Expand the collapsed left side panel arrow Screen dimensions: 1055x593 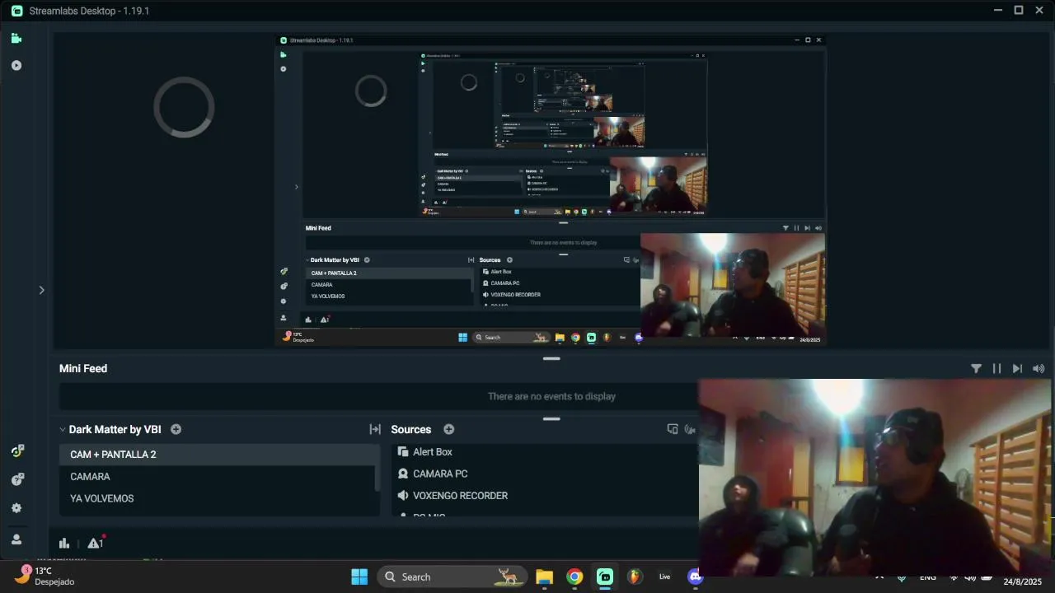pos(41,290)
